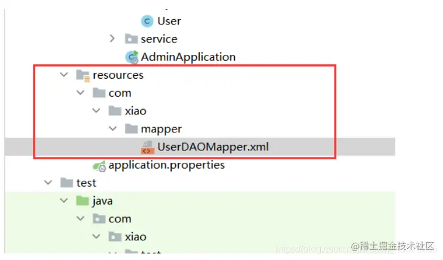Collapse the resources folder chevron
Image resolution: width=443 pixels, height=260 pixels.
pyautogui.click(x=64, y=75)
